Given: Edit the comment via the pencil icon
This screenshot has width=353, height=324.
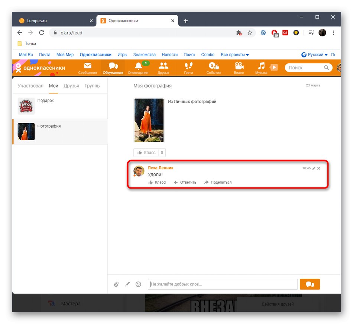Looking at the screenshot, I should click(x=314, y=168).
